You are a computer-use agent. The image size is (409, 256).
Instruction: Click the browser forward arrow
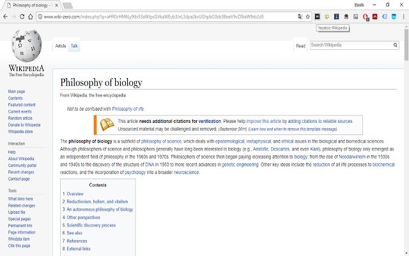coord(14,17)
